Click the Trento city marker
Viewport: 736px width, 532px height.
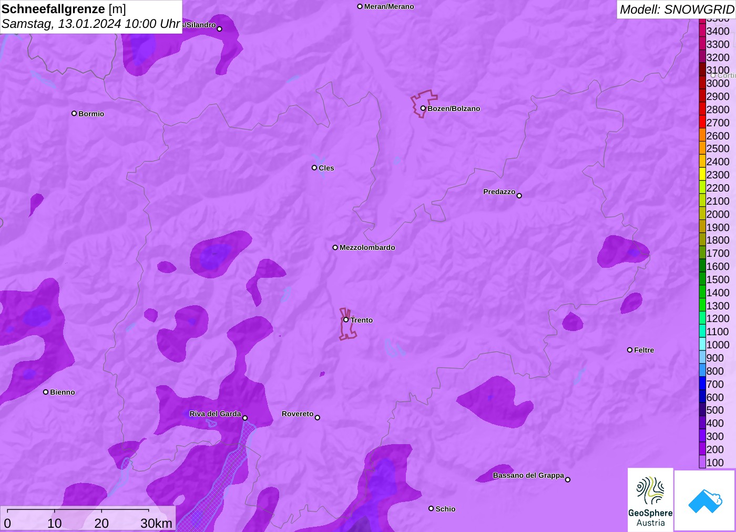click(346, 319)
